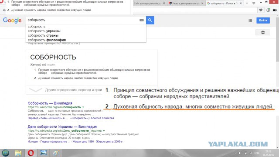This screenshot has height=157, width=279.
Task: Close the 'Сайт для працівників' tab
Action: point(164,3)
